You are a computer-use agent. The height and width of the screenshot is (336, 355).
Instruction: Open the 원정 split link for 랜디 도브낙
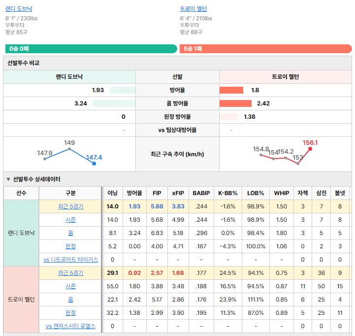click(x=70, y=246)
